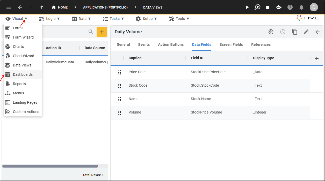Viewport: 325px width, 181px height.
Task: Click drag handle for Stock Code row
Action: (x=120, y=86)
